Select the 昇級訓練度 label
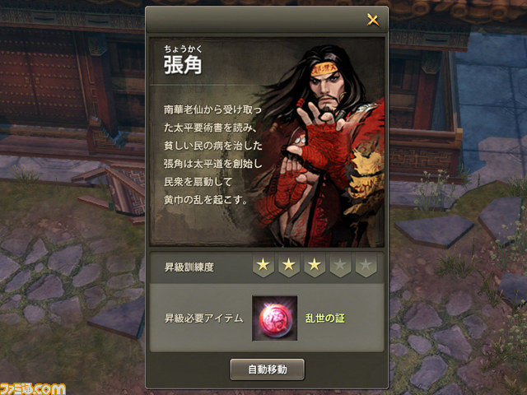 (189, 267)
